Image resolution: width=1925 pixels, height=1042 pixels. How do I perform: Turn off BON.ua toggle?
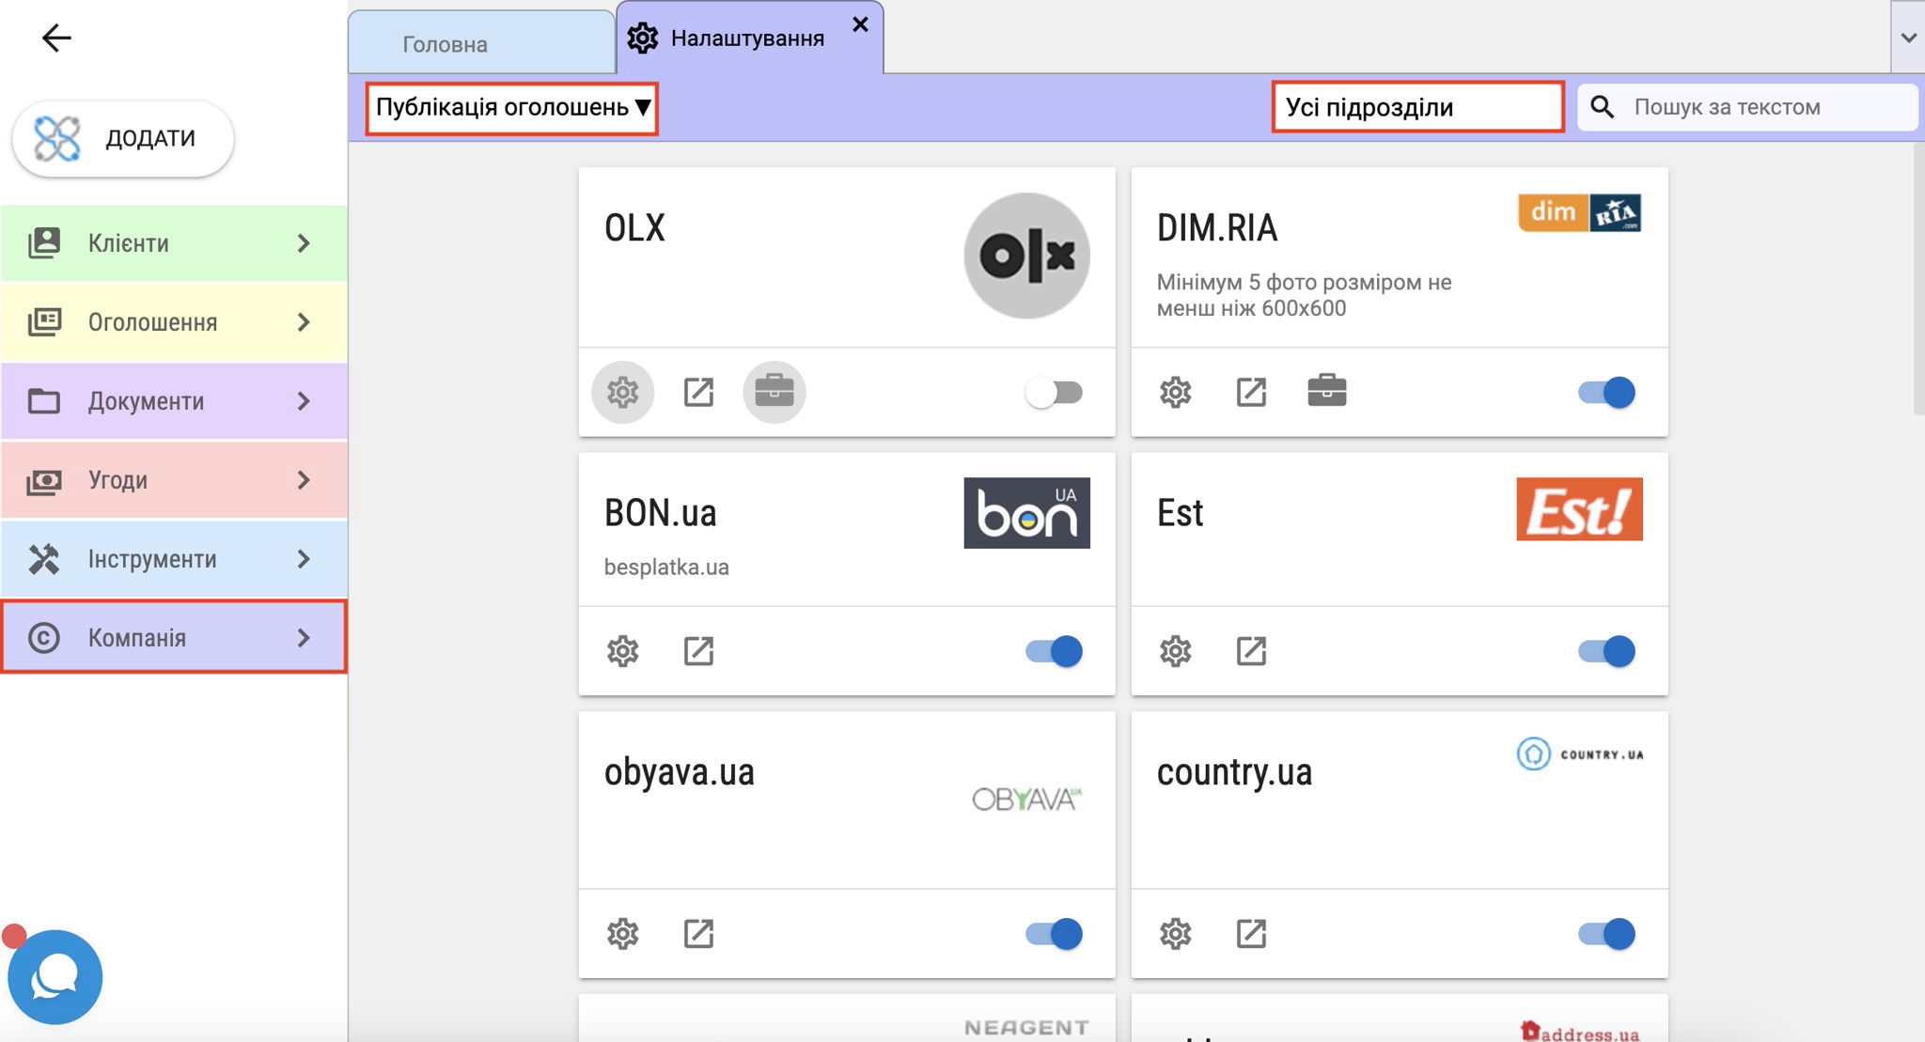pos(1054,651)
